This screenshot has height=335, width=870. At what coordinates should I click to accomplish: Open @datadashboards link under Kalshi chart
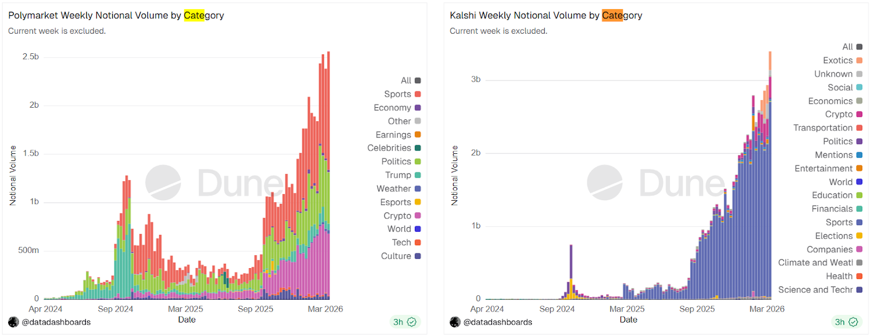498,322
